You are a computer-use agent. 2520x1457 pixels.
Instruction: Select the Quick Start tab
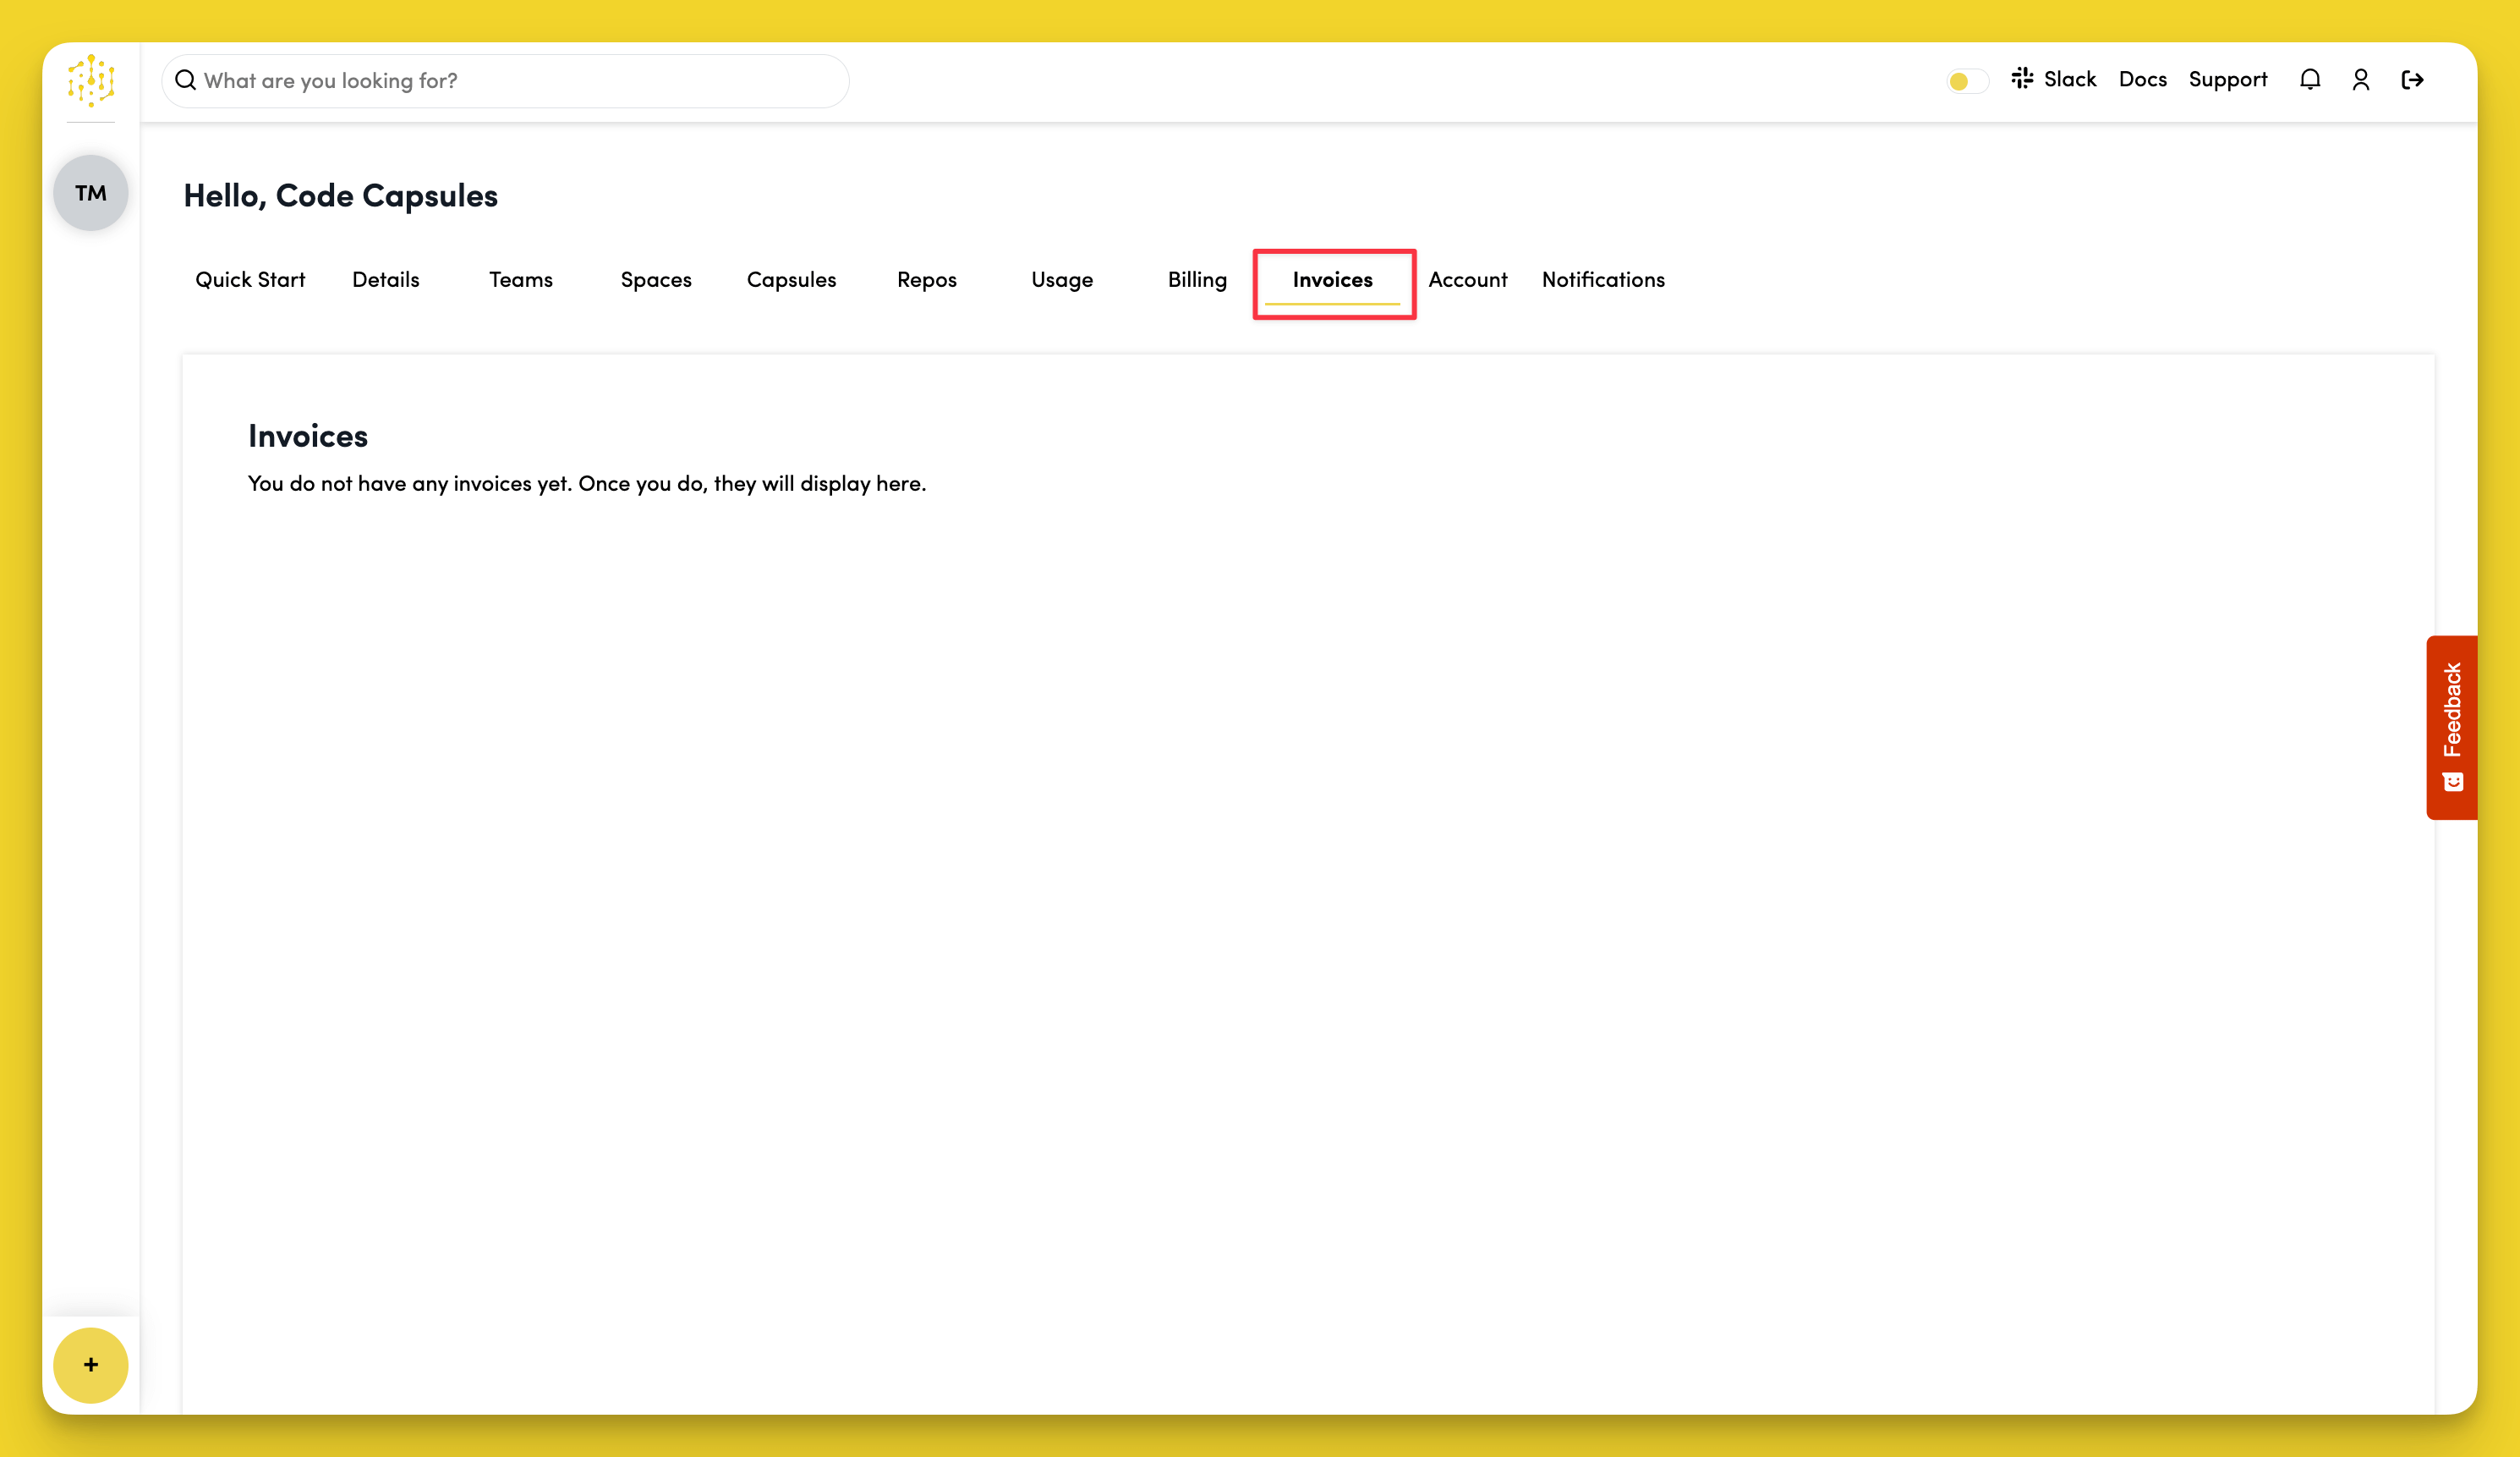pyautogui.click(x=249, y=279)
